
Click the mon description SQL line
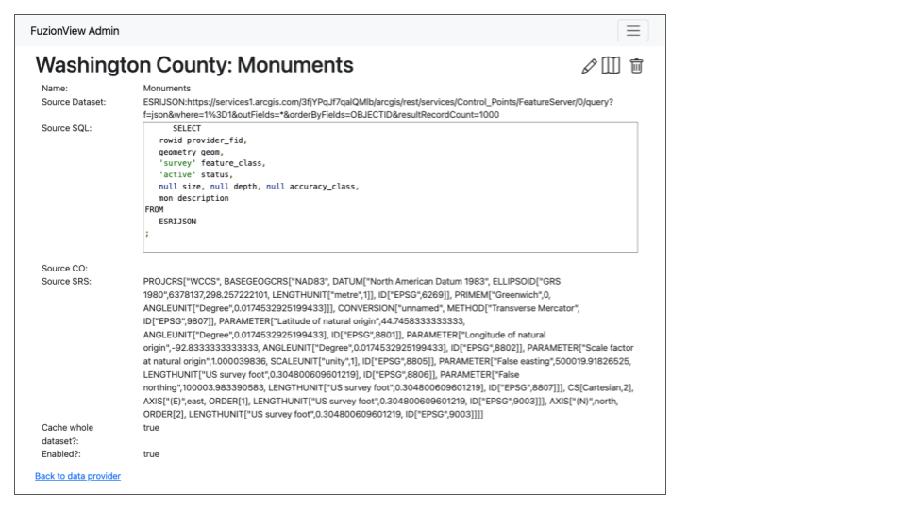point(193,198)
